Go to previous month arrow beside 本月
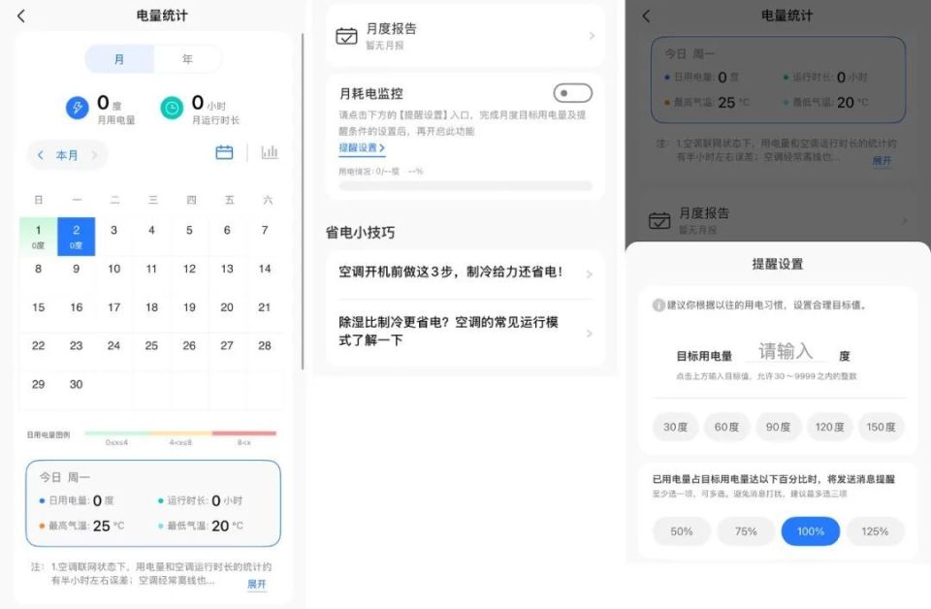Screen dimensions: 931x609 (41, 155)
